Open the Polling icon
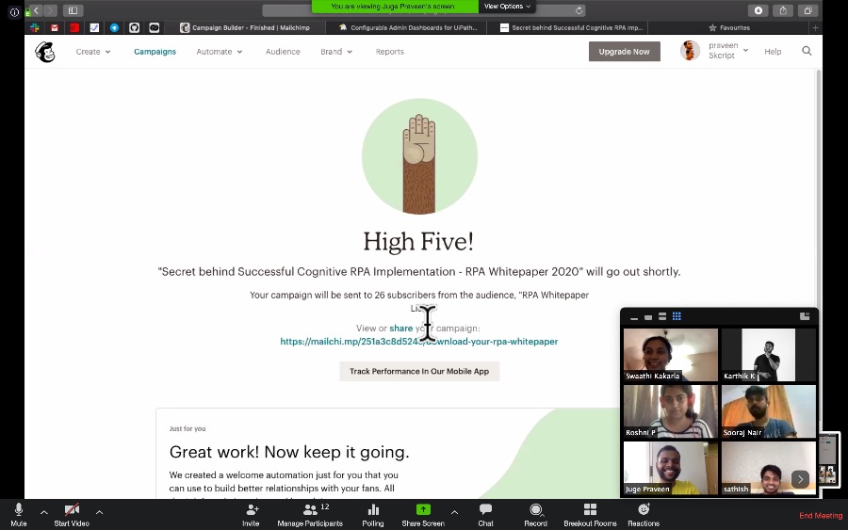848x530 pixels. [373, 509]
